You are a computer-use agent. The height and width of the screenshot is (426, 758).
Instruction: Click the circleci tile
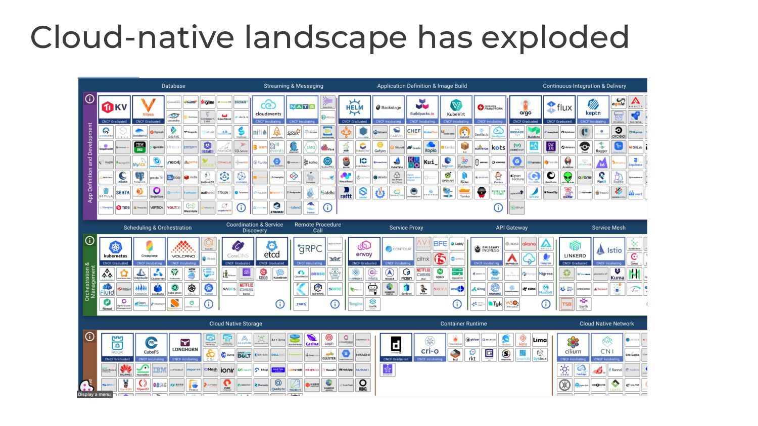pos(619,132)
